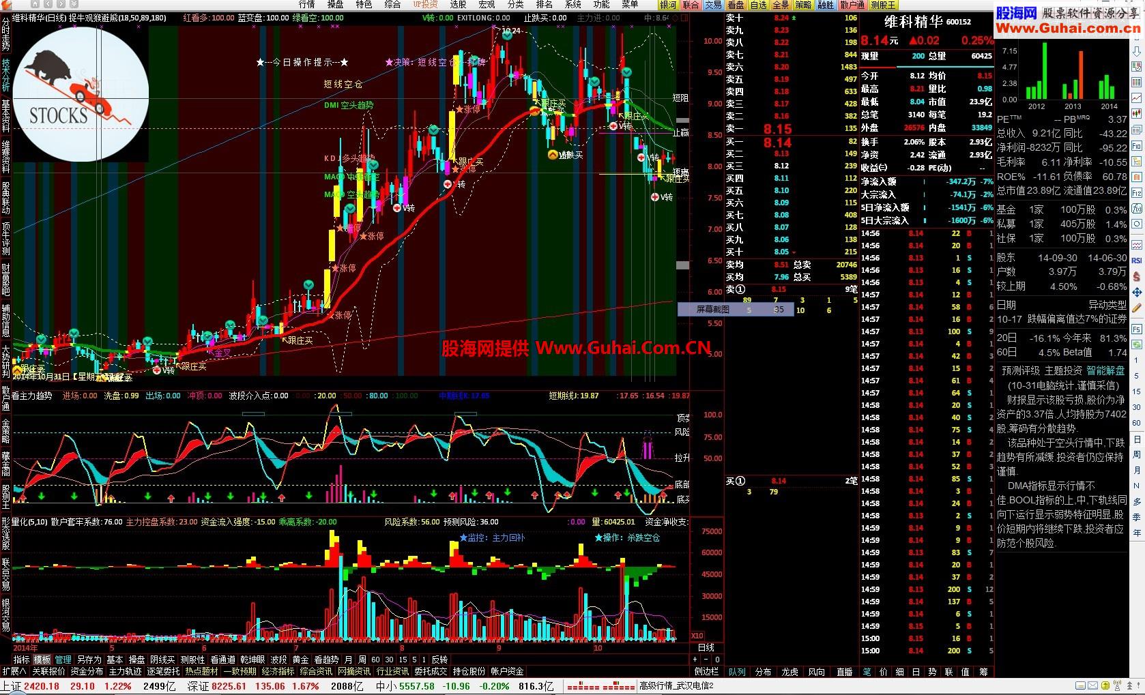This screenshot has height=695, width=1145.
Task: Open the 功能 top menu
Action: (x=601, y=5)
